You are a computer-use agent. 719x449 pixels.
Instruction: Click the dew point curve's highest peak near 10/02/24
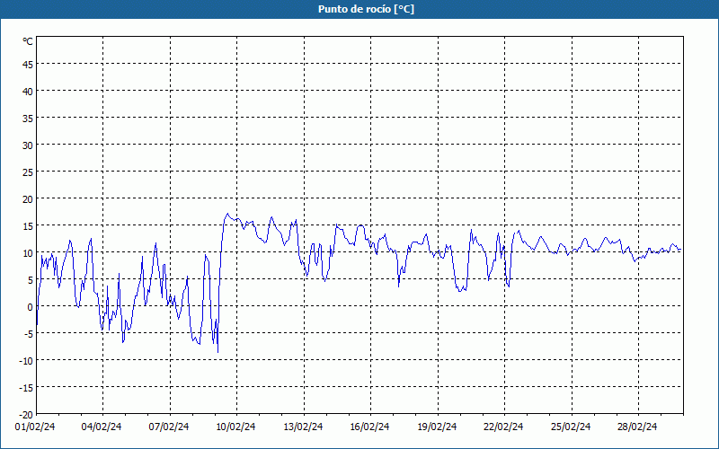pos(227,214)
